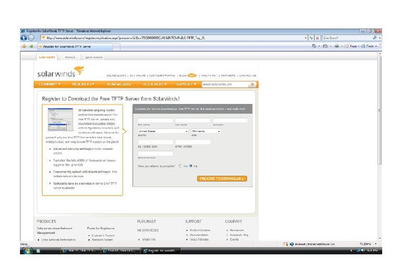Select the Yes reseller radio button
The image size is (417, 261).
tap(180, 166)
